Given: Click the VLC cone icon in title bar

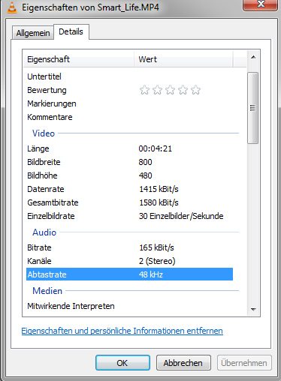Looking at the screenshot, I should click(x=11, y=7).
